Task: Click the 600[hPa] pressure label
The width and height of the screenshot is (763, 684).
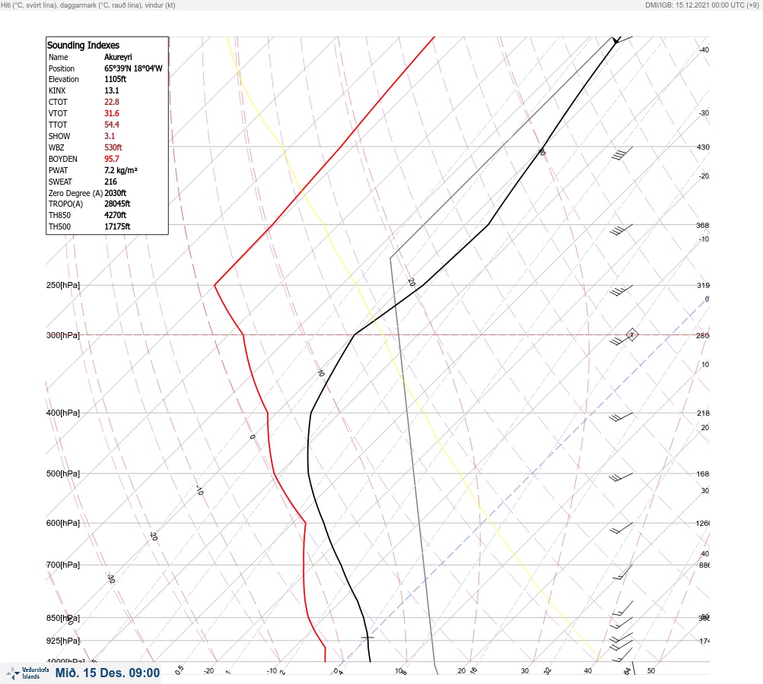Action: [x=63, y=523]
